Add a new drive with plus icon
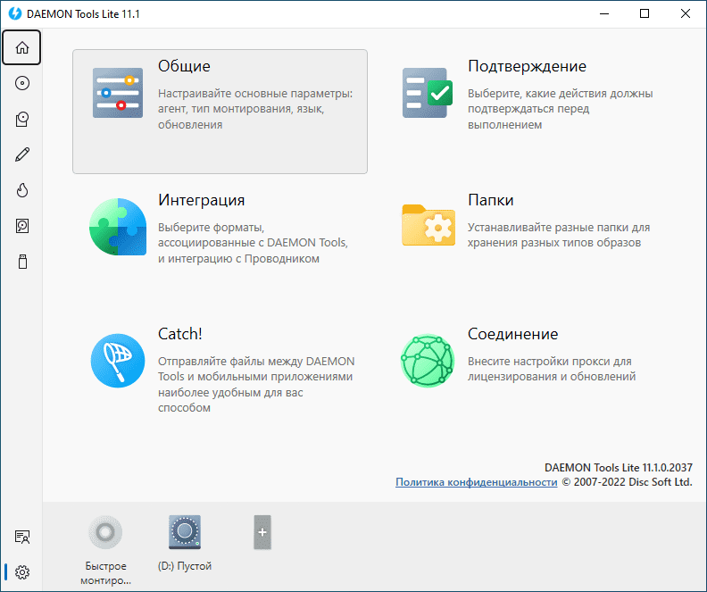The width and height of the screenshot is (707, 592). pyautogui.click(x=262, y=532)
